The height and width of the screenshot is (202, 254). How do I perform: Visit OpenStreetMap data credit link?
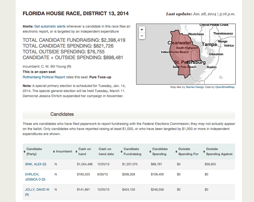(x=225, y=87)
